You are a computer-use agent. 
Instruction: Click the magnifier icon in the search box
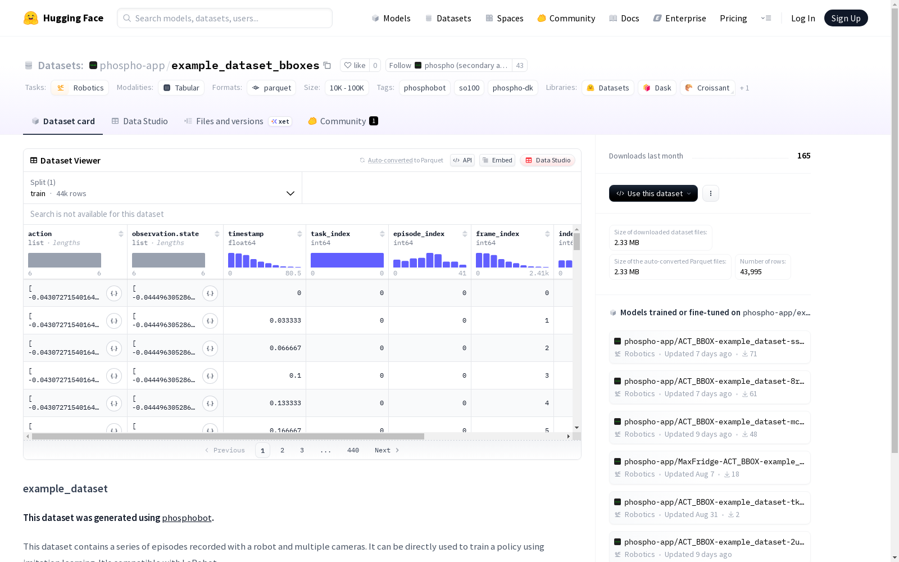click(127, 18)
